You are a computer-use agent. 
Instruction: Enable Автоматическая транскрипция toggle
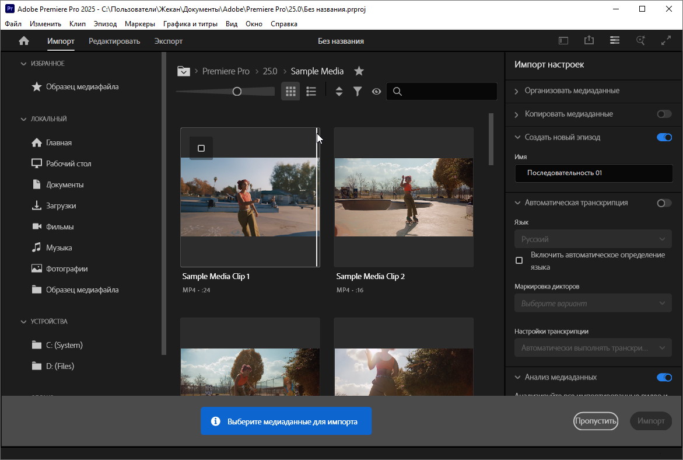664,203
